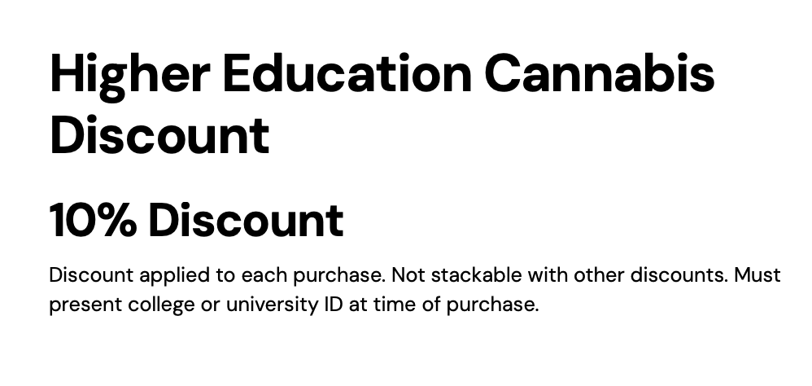Click the word "stackable" in the description
Screen dimensions: 812x386
point(473,275)
